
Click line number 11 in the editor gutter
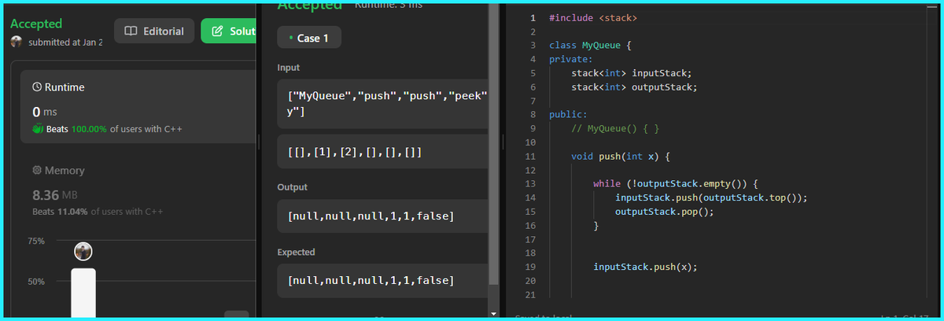coord(530,156)
